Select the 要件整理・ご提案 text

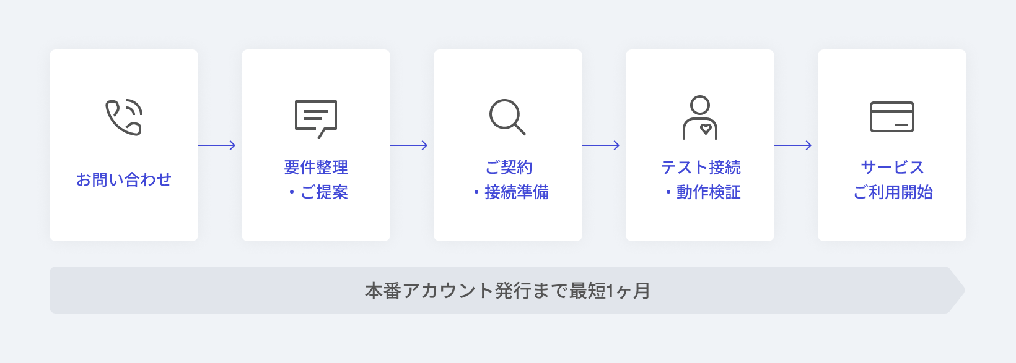(x=316, y=179)
